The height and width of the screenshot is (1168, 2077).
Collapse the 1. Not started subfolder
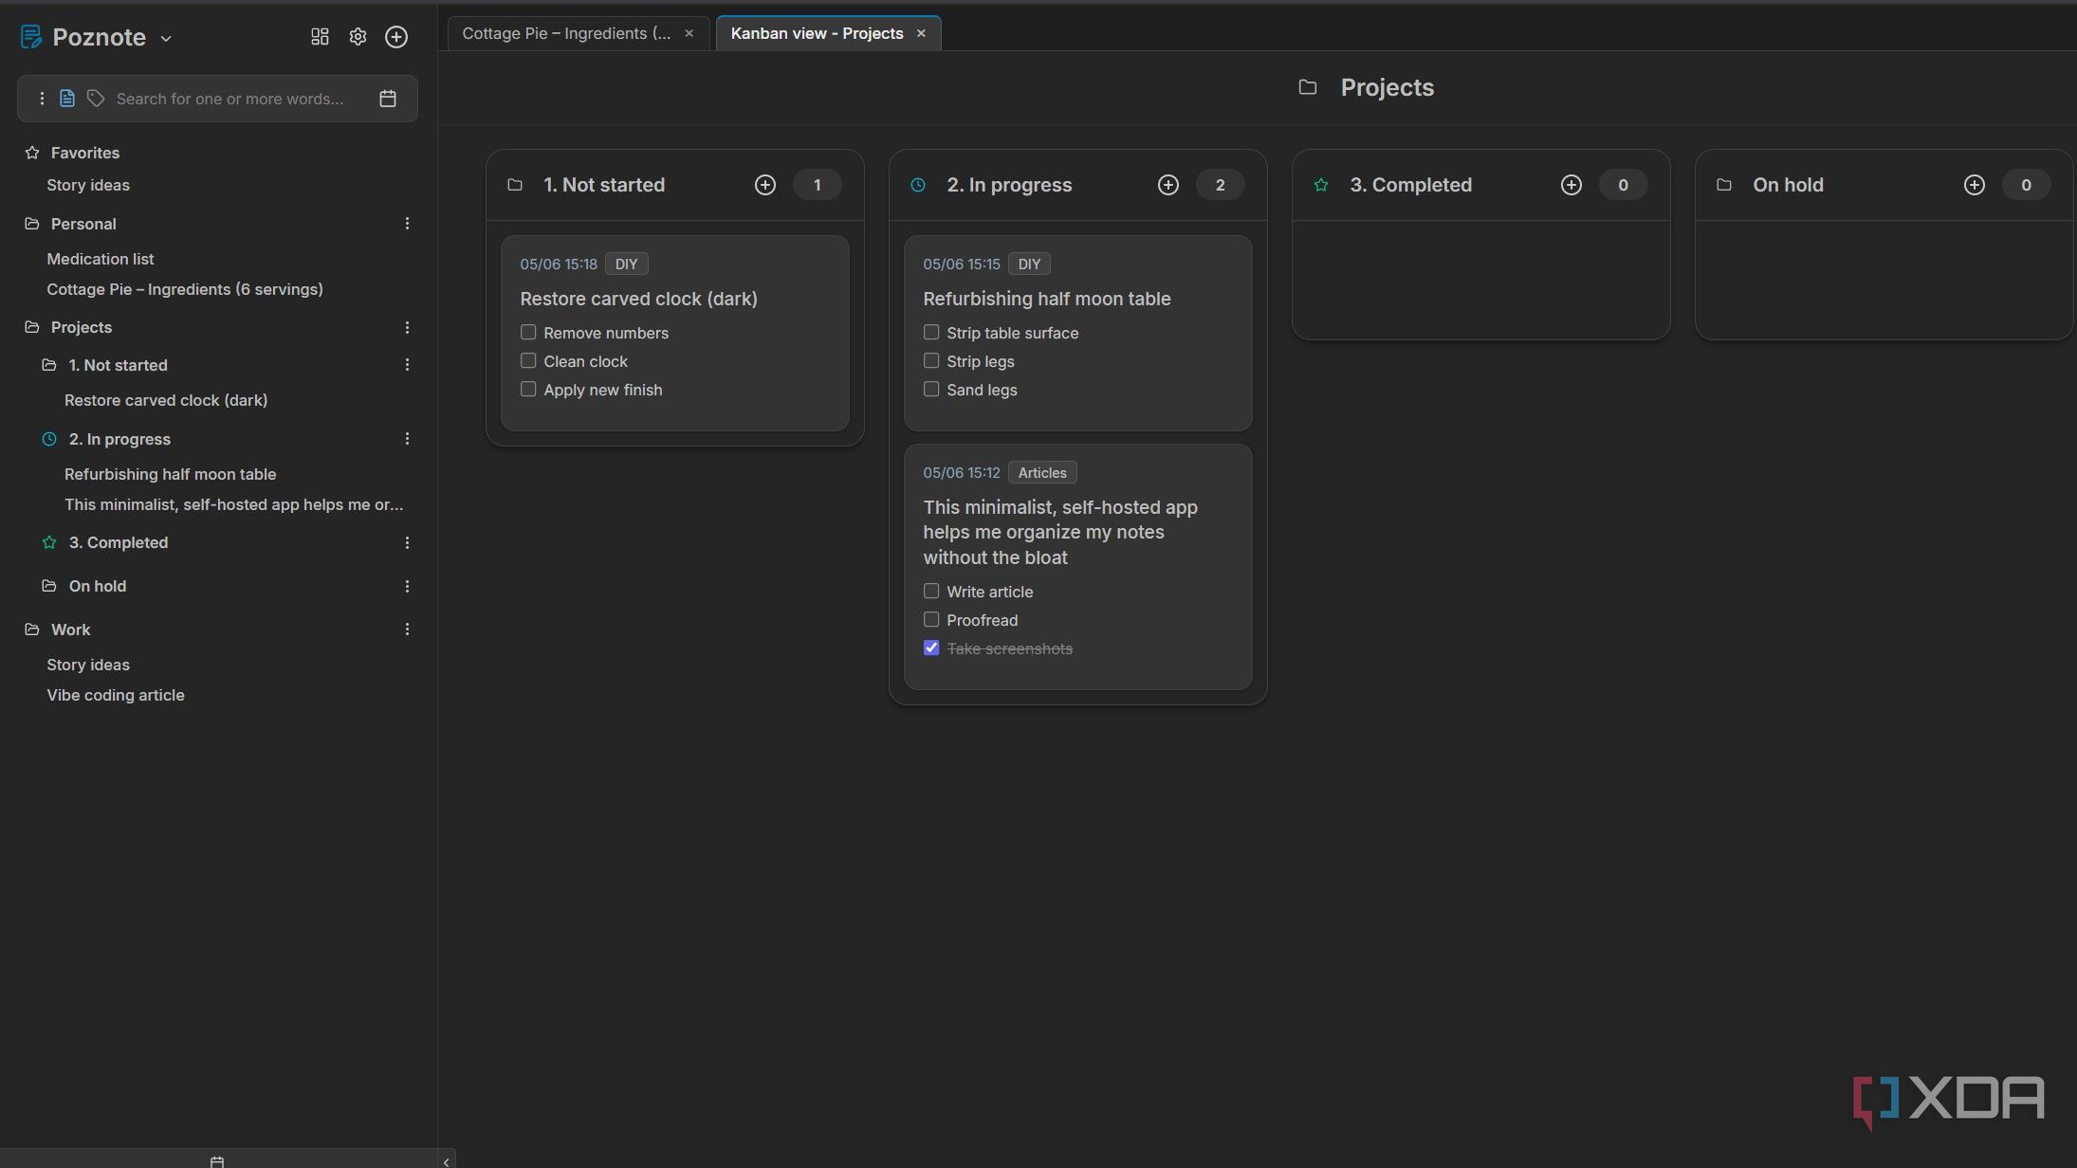(49, 365)
